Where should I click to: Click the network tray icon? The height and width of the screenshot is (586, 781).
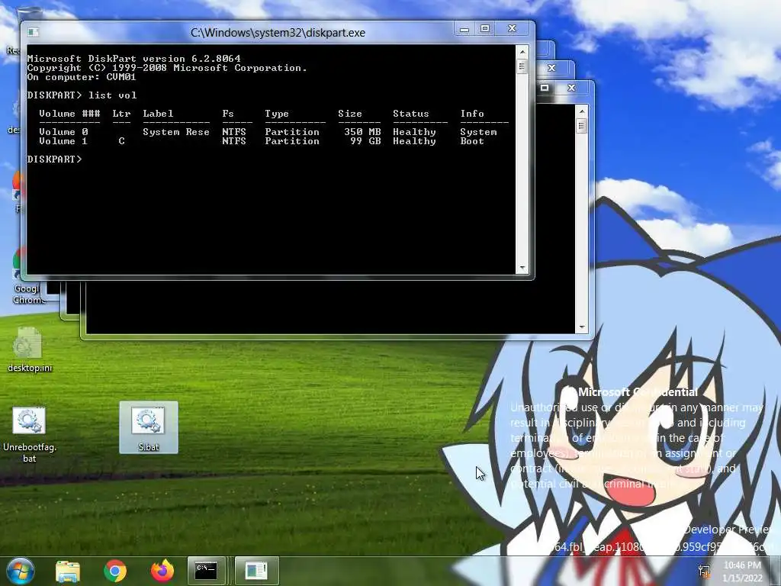tap(704, 571)
